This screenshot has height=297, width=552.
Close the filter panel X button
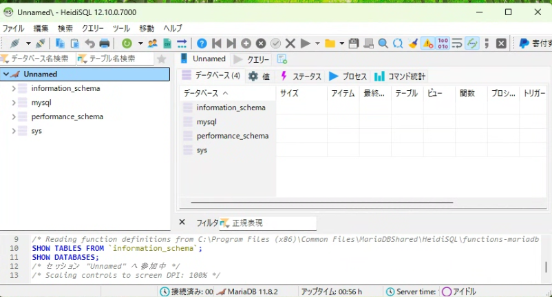pyautogui.click(x=182, y=222)
